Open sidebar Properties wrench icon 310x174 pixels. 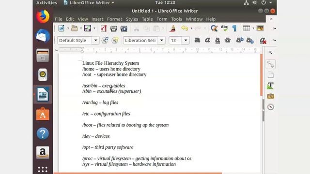tap(270, 64)
